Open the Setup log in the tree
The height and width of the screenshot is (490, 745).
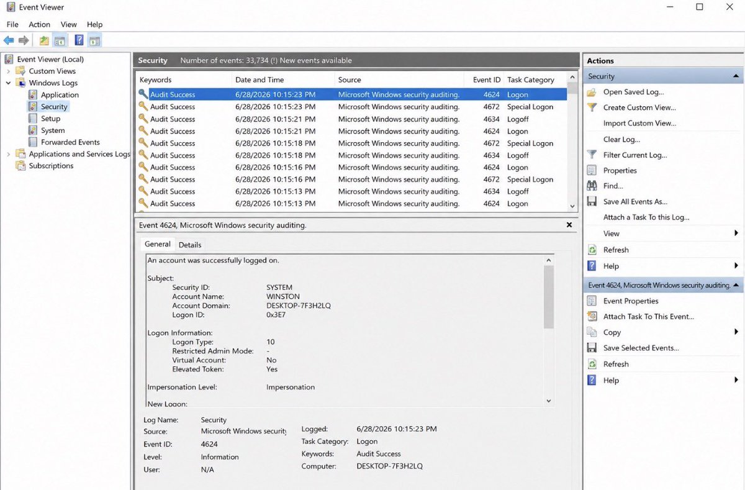click(50, 119)
